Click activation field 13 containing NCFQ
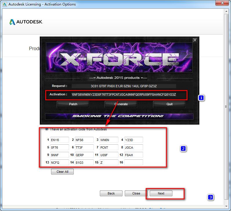 click(x=59, y=162)
